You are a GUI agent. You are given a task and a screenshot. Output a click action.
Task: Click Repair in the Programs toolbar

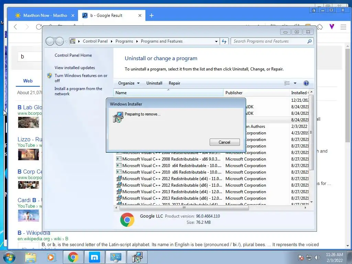coord(174,83)
